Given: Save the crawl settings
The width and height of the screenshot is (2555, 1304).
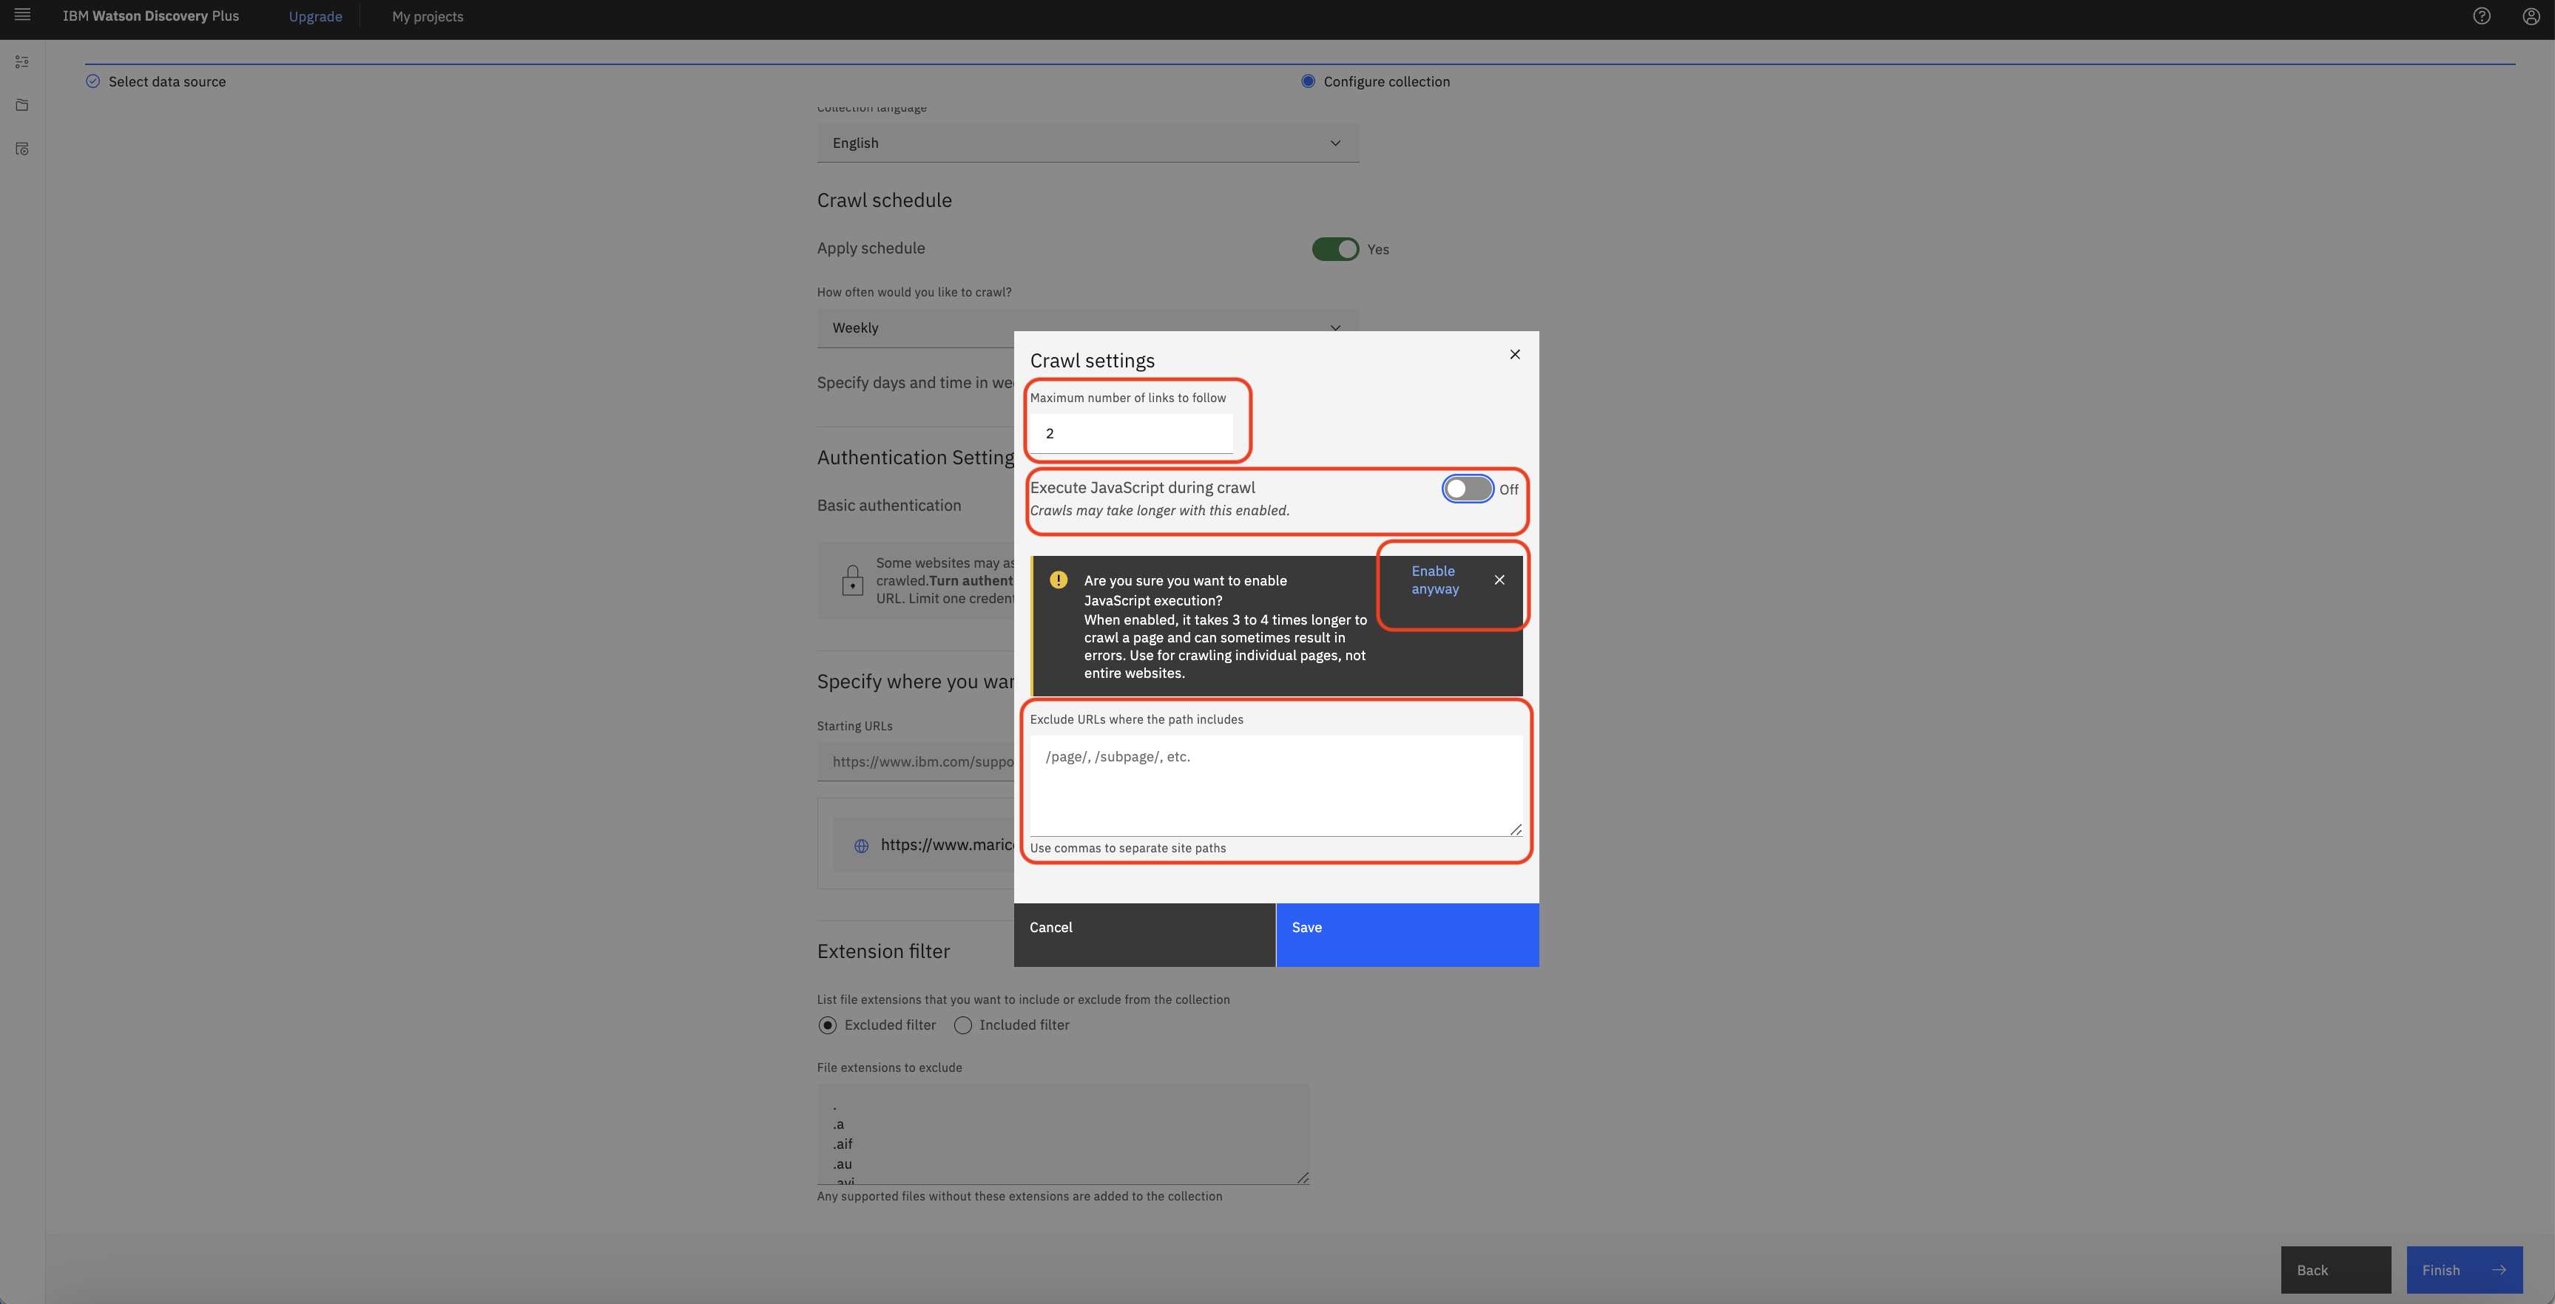Looking at the screenshot, I should coord(1408,934).
